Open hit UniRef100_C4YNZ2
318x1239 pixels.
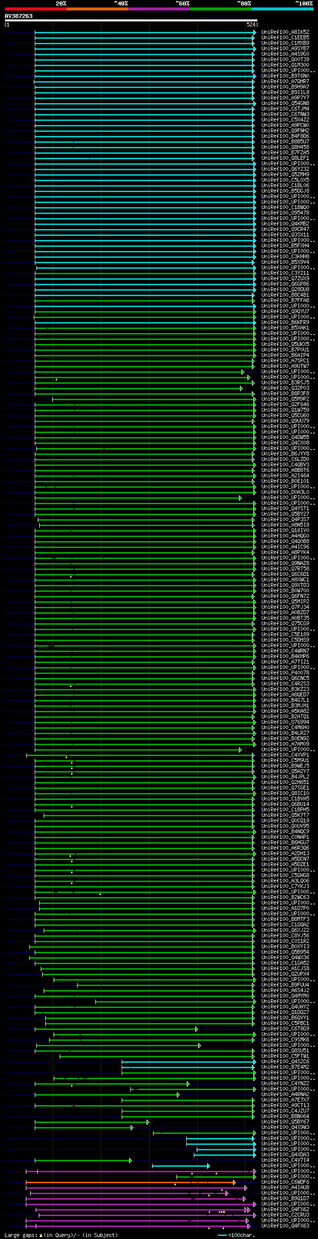click(x=285, y=1083)
